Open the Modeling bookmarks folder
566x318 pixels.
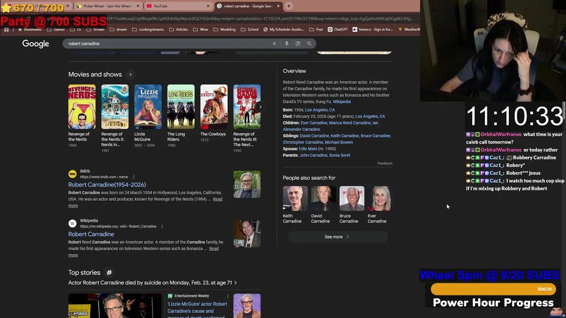coord(224,30)
